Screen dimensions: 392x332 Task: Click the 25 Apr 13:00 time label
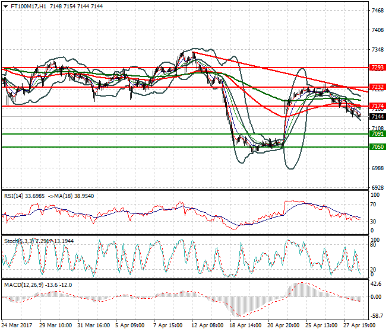point(321,325)
